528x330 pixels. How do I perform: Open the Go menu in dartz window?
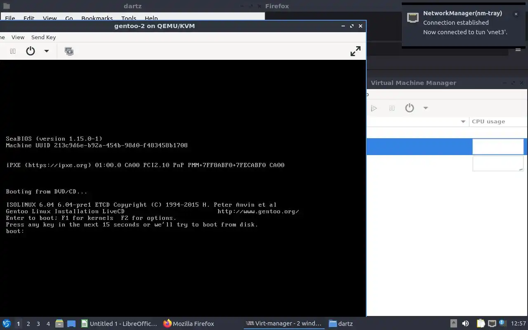[x=69, y=18]
